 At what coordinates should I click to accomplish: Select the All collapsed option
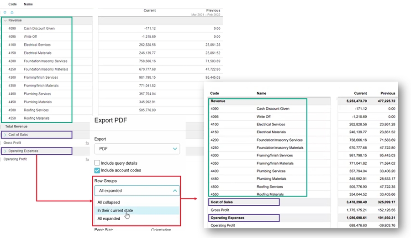tap(109, 203)
